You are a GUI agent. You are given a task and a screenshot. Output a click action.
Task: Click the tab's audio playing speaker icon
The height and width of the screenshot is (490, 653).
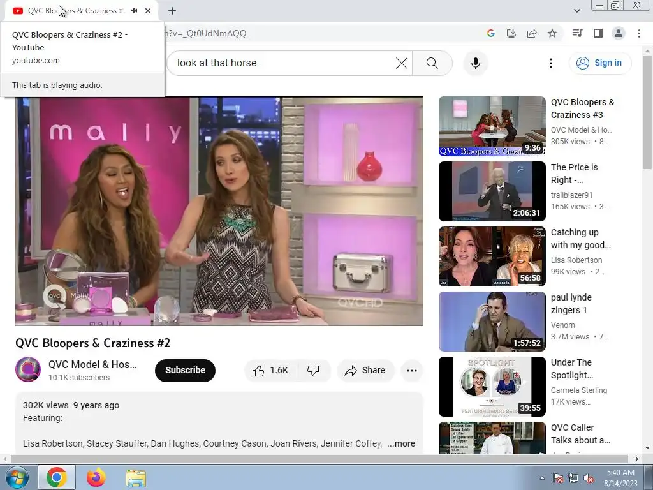click(x=134, y=11)
